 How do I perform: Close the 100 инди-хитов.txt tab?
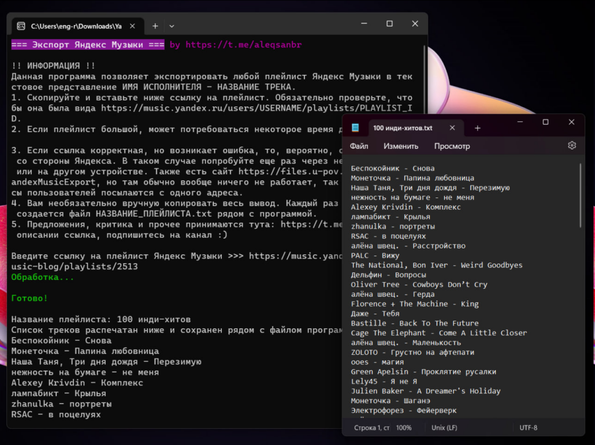tap(452, 128)
